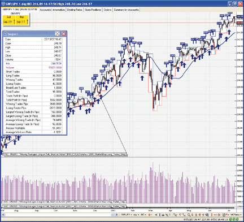The width and height of the screenshot is (244, 222).
Task: Open the Summary by Accounts tab
Action: click(x=127, y=10)
